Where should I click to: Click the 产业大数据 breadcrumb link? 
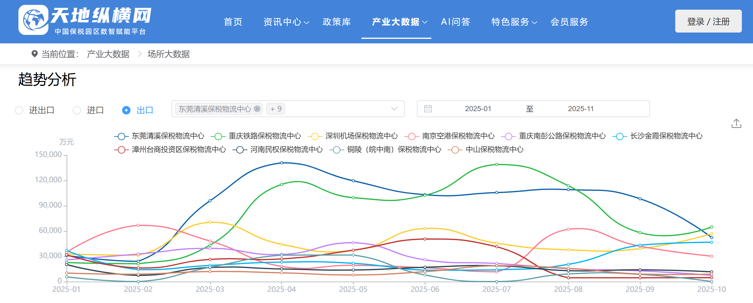tap(108, 54)
